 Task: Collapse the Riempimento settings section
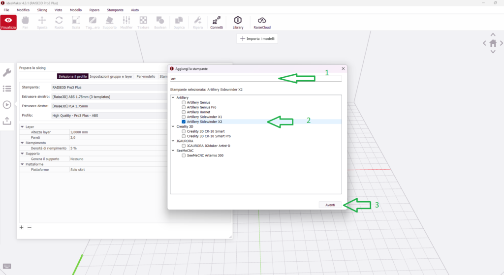[22, 143]
